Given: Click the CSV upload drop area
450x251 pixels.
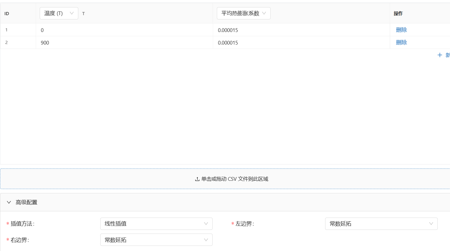Looking at the screenshot, I should (225, 179).
